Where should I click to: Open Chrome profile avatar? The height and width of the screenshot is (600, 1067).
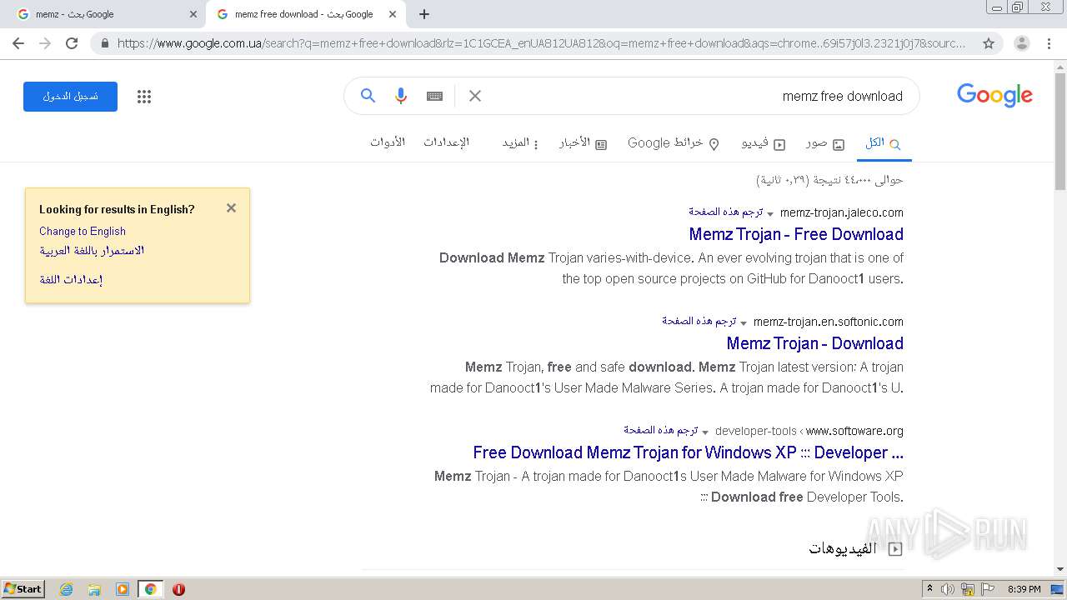coord(1022,43)
